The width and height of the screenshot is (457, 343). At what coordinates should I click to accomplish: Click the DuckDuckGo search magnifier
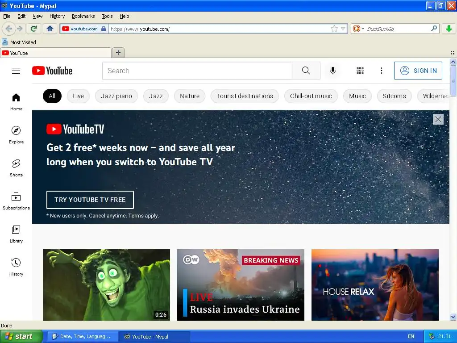point(434,28)
